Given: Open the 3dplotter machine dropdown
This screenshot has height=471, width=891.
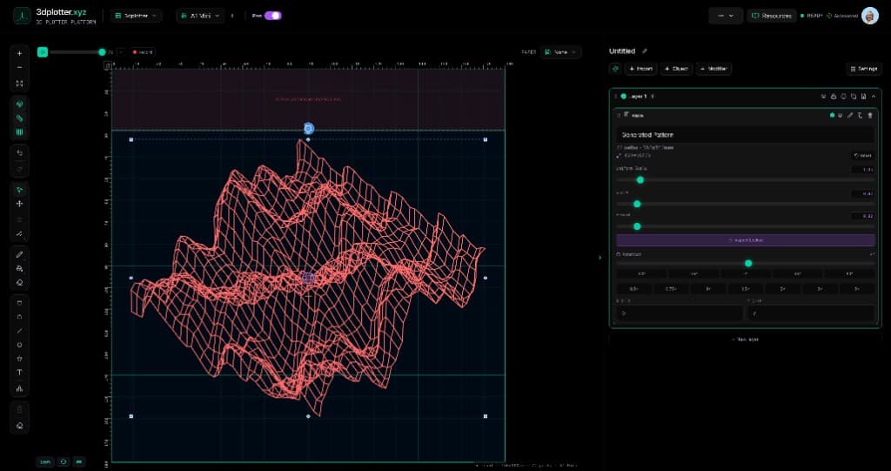Looking at the screenshot, I should pos(137,16).
